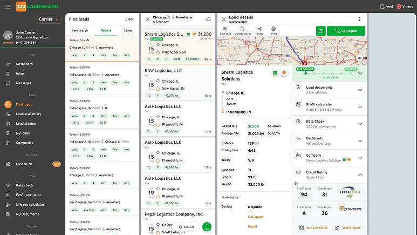The image size is (417, 235).
Task: Click the My Documents sidebar icon
Action: point(8,214)
